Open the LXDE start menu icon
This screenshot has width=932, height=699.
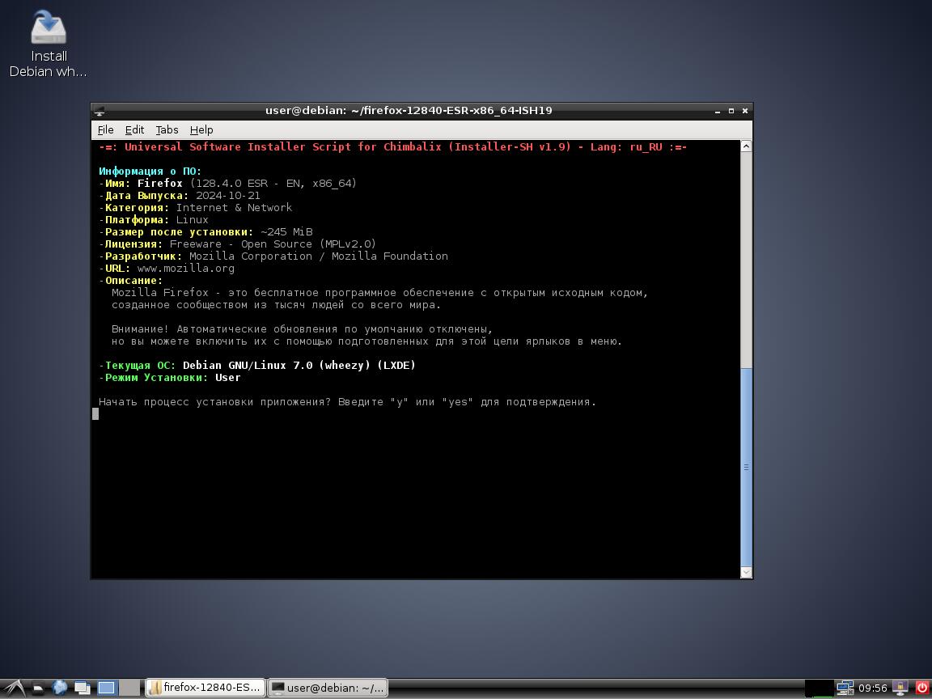point(14,688)
